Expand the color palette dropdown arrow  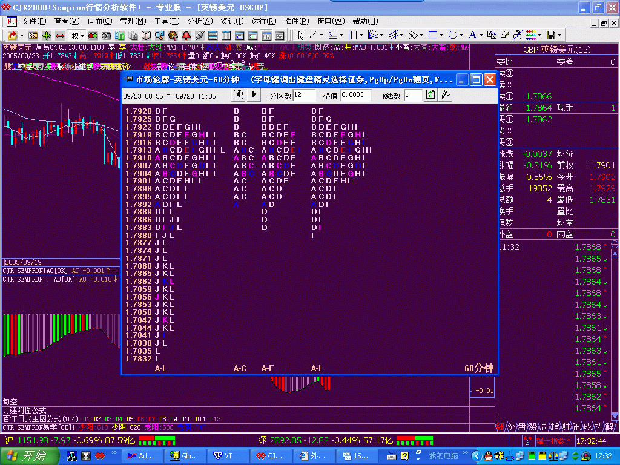539,35
